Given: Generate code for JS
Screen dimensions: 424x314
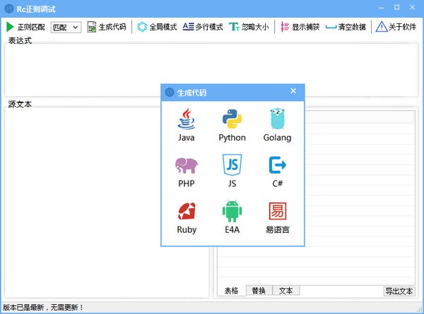Looking at the screenshot, I should point(232,165).
